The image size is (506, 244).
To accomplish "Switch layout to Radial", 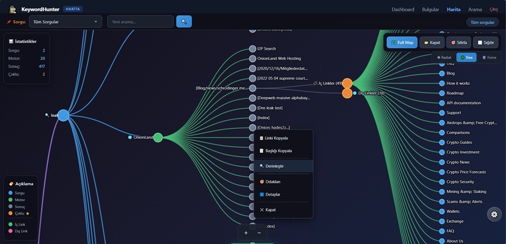I will click(444, 58).
